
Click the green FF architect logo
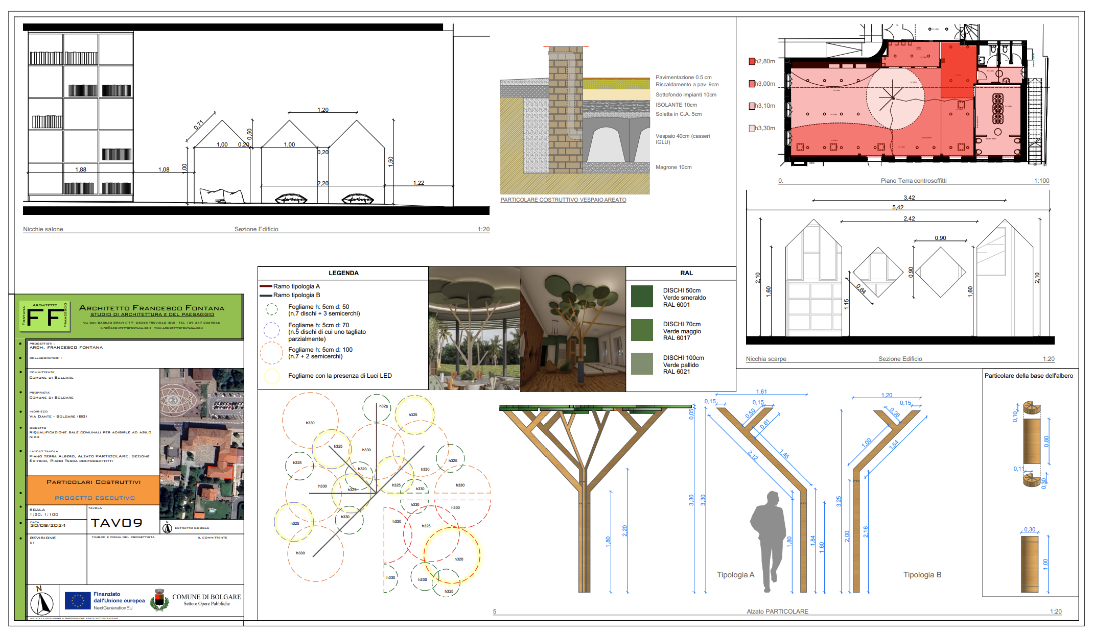point(44,316)
